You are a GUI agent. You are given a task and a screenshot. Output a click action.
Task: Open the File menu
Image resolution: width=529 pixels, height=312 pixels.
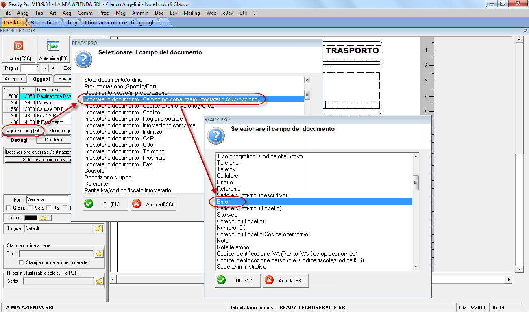pos(7,13)
